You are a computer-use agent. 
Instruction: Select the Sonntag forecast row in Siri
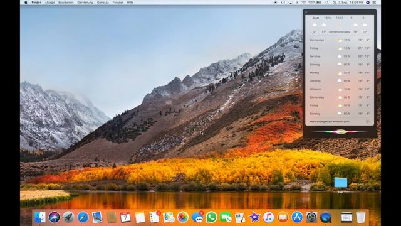340,64
